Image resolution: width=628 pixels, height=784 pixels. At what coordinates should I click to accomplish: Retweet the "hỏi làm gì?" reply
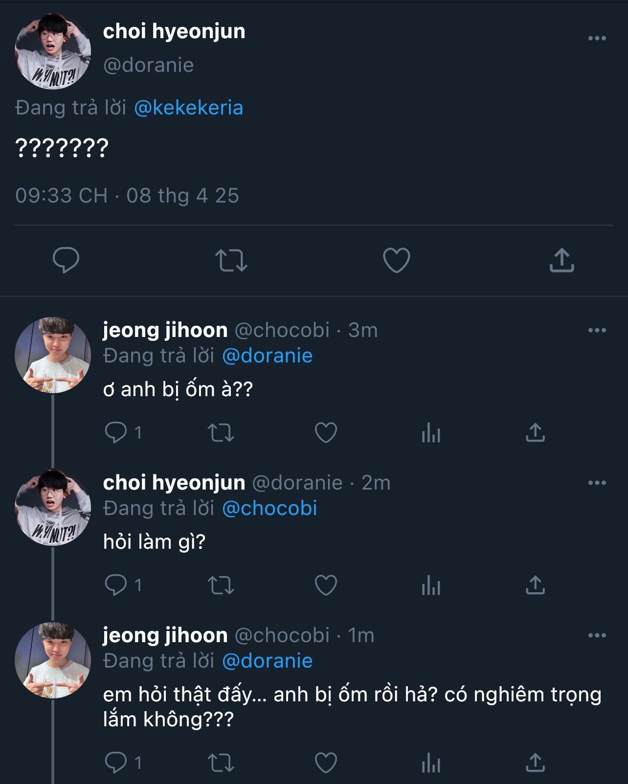221,585
